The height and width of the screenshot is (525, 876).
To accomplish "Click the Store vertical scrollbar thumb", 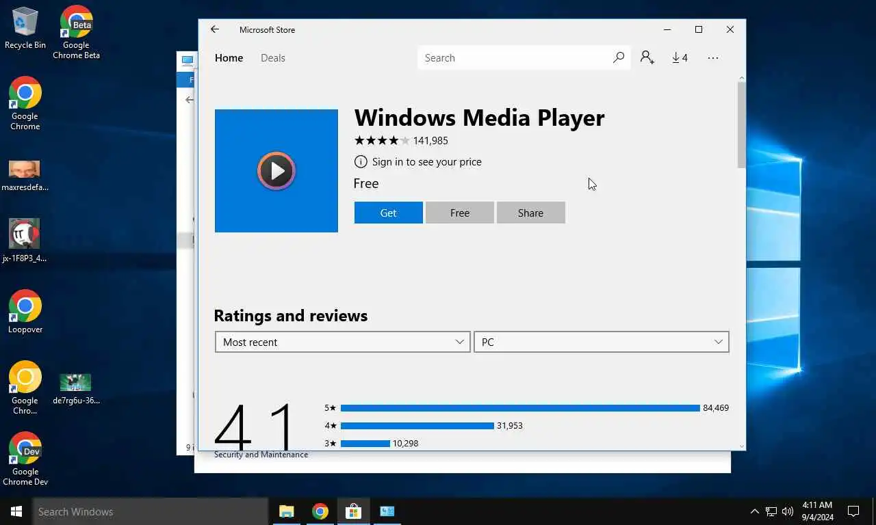I will (741, 125).
